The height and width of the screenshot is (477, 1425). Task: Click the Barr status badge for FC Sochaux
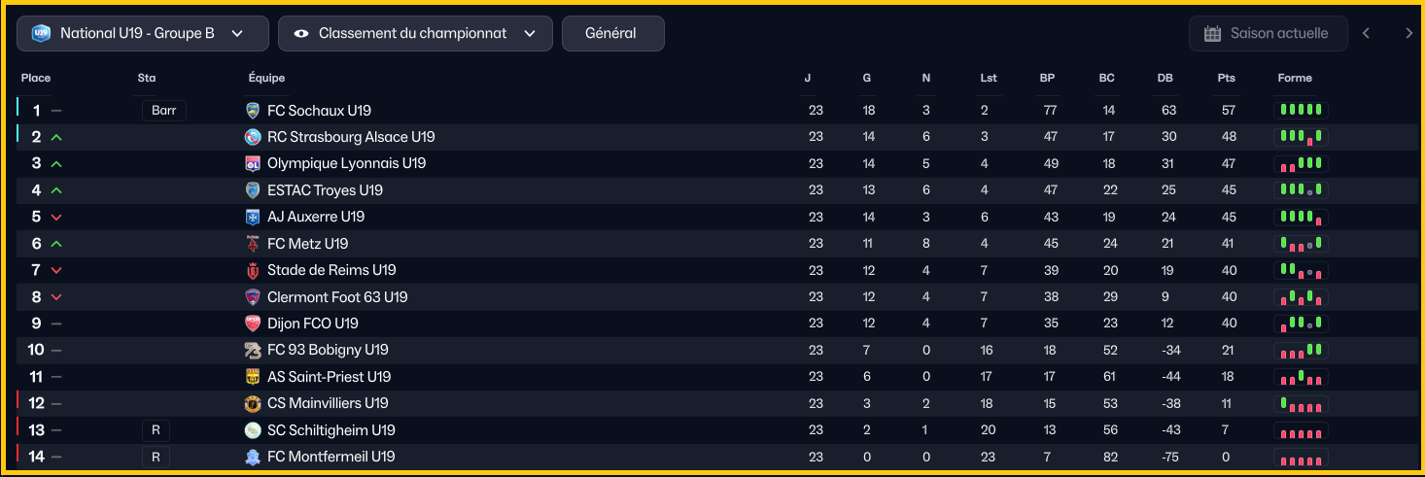[x=164, y=111]
